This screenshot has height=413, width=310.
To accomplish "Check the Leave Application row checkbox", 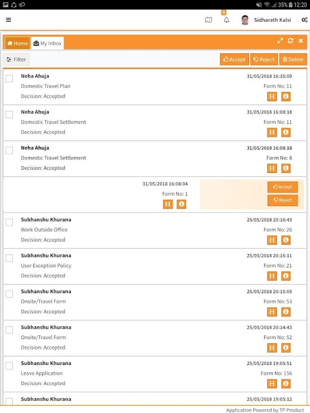I will click(x=9, y=366).
